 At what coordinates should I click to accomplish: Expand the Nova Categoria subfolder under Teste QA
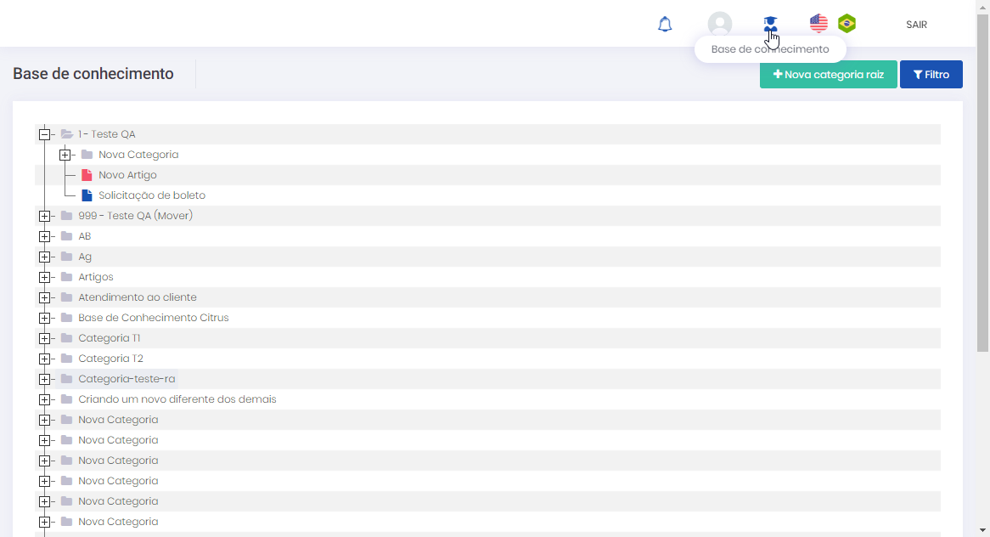point(65,155)
